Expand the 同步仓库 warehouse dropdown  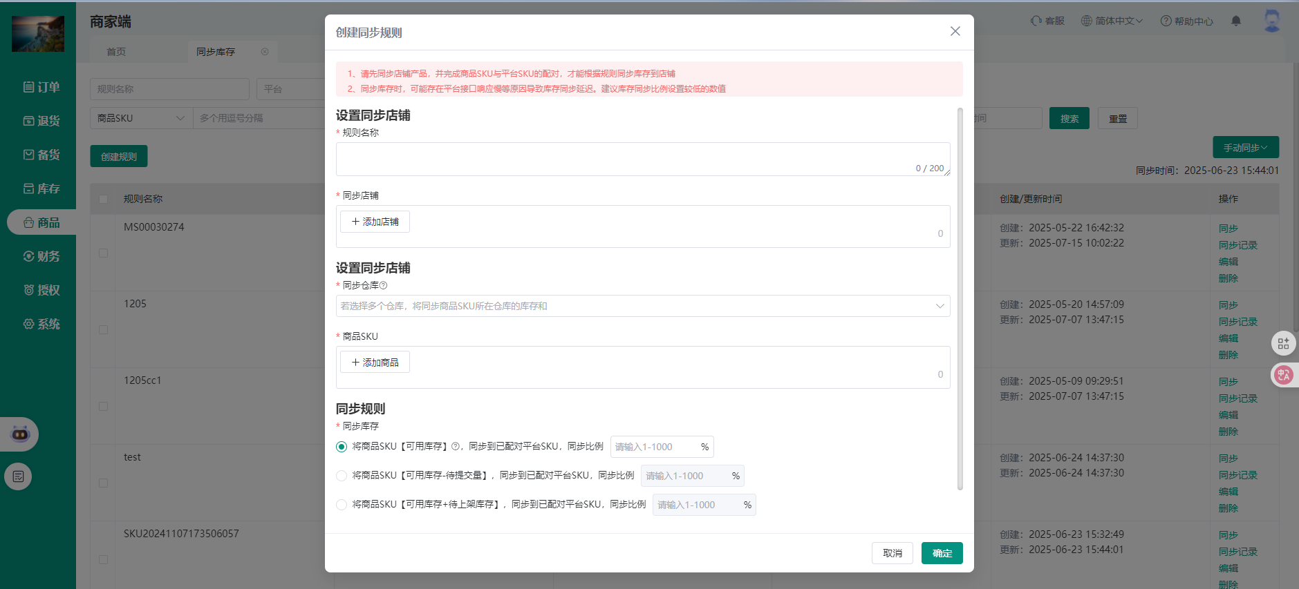(x=642, y=306)
